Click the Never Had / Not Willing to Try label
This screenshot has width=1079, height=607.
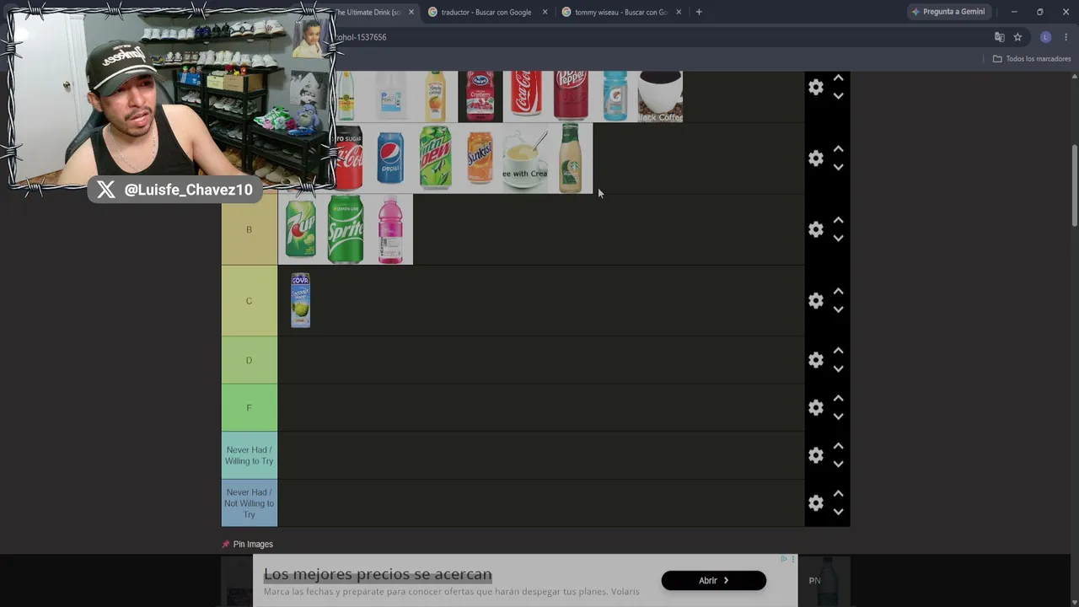249,503
